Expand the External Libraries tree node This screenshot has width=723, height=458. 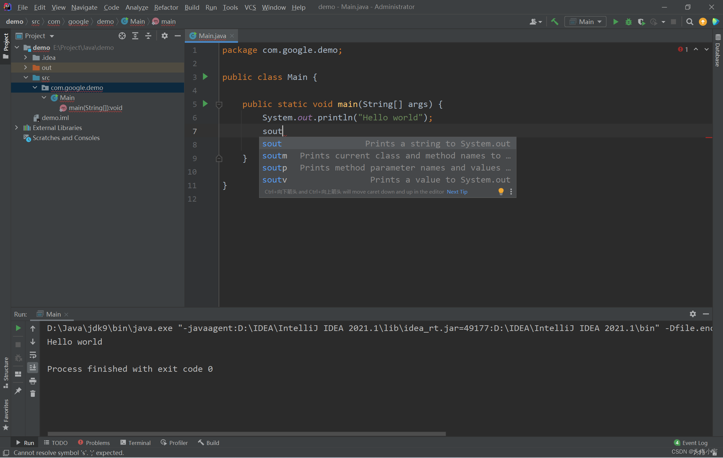pos(16,128)
